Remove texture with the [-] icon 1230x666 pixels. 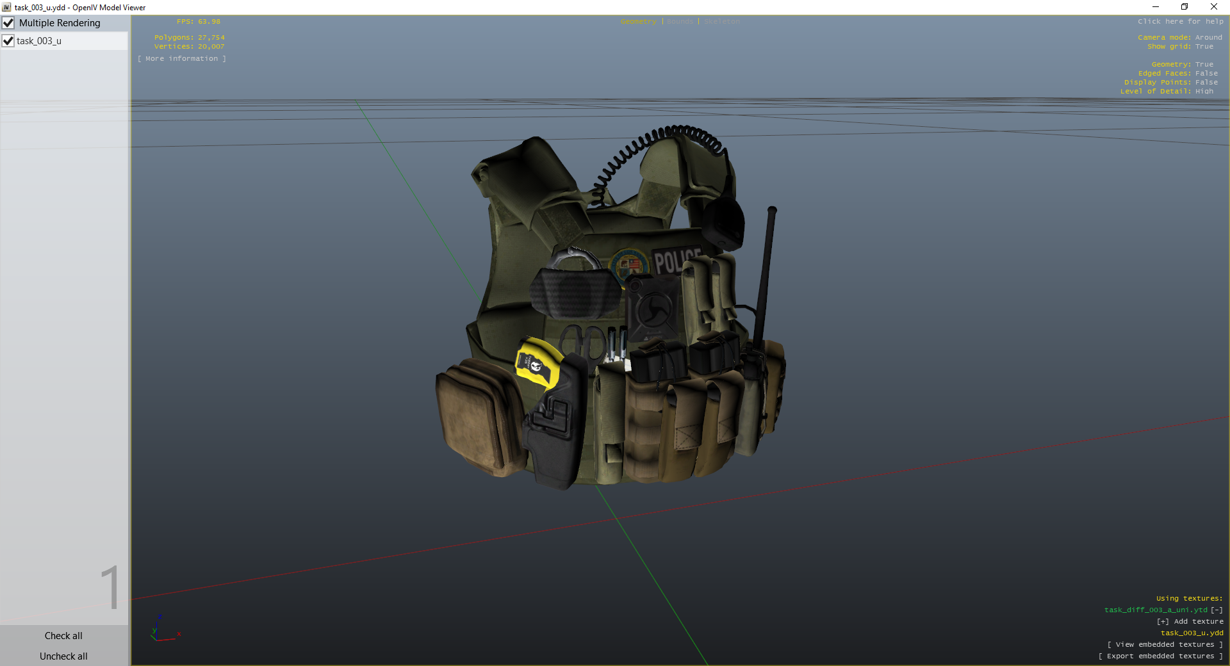(x=1217, y=610)
